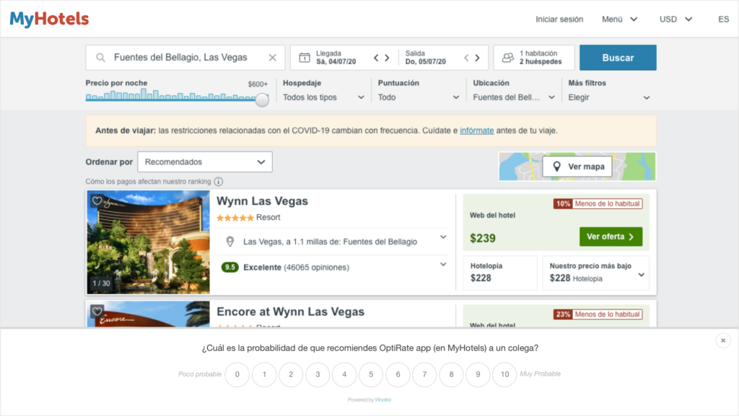Click the Buscar button
Viewport: 739px width, 416px height.
pyautogui.click(x=618, y=58)
